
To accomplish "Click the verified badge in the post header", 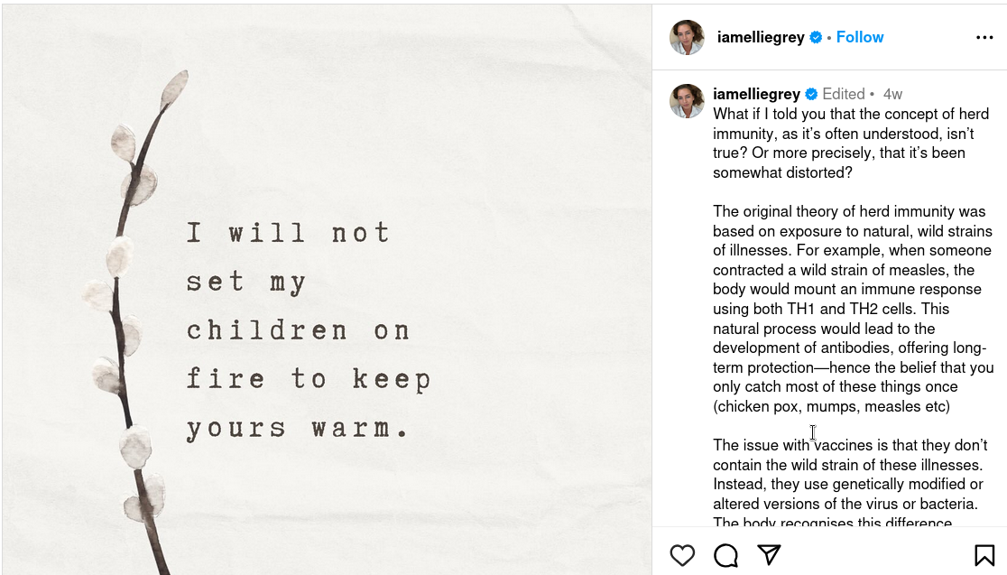I will tap(816, 38).
